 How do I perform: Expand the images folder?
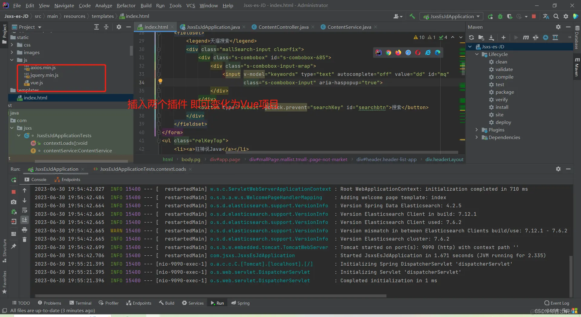coord(12,52)
